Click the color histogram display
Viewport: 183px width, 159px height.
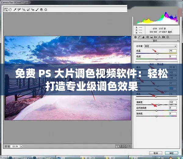tap(156, 18)
